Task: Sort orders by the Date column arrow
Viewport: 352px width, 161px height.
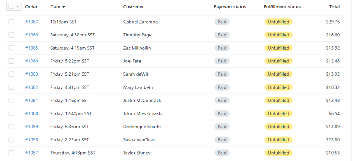Action: click(63, 7)
